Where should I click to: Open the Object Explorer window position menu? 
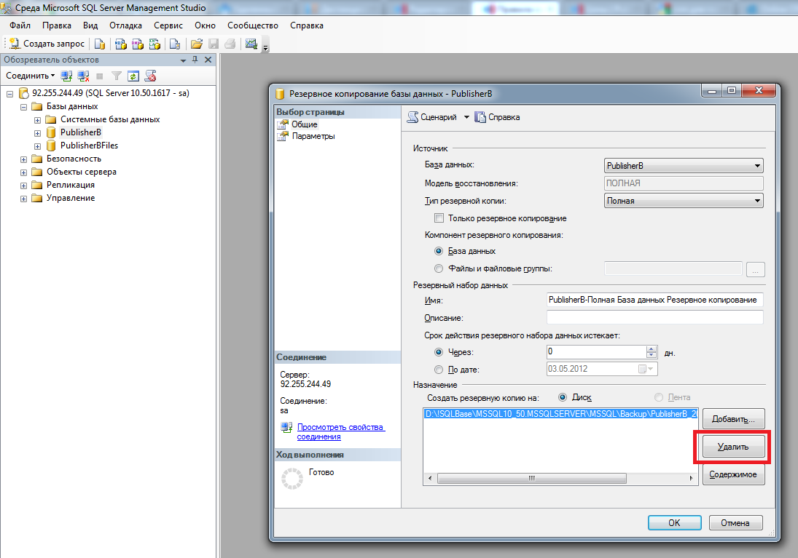click(183, 60)
